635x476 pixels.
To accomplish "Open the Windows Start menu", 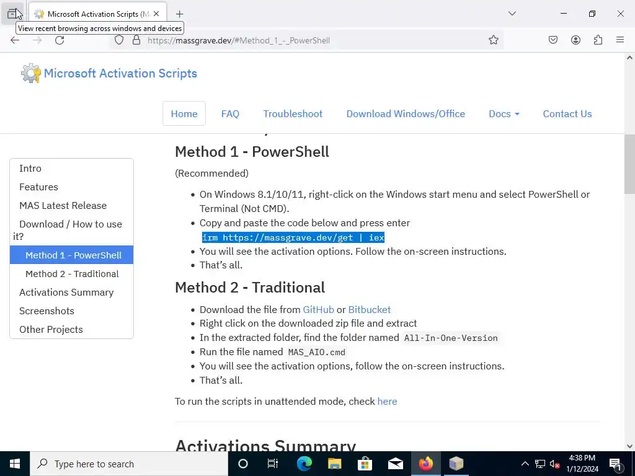I will 15,464.
